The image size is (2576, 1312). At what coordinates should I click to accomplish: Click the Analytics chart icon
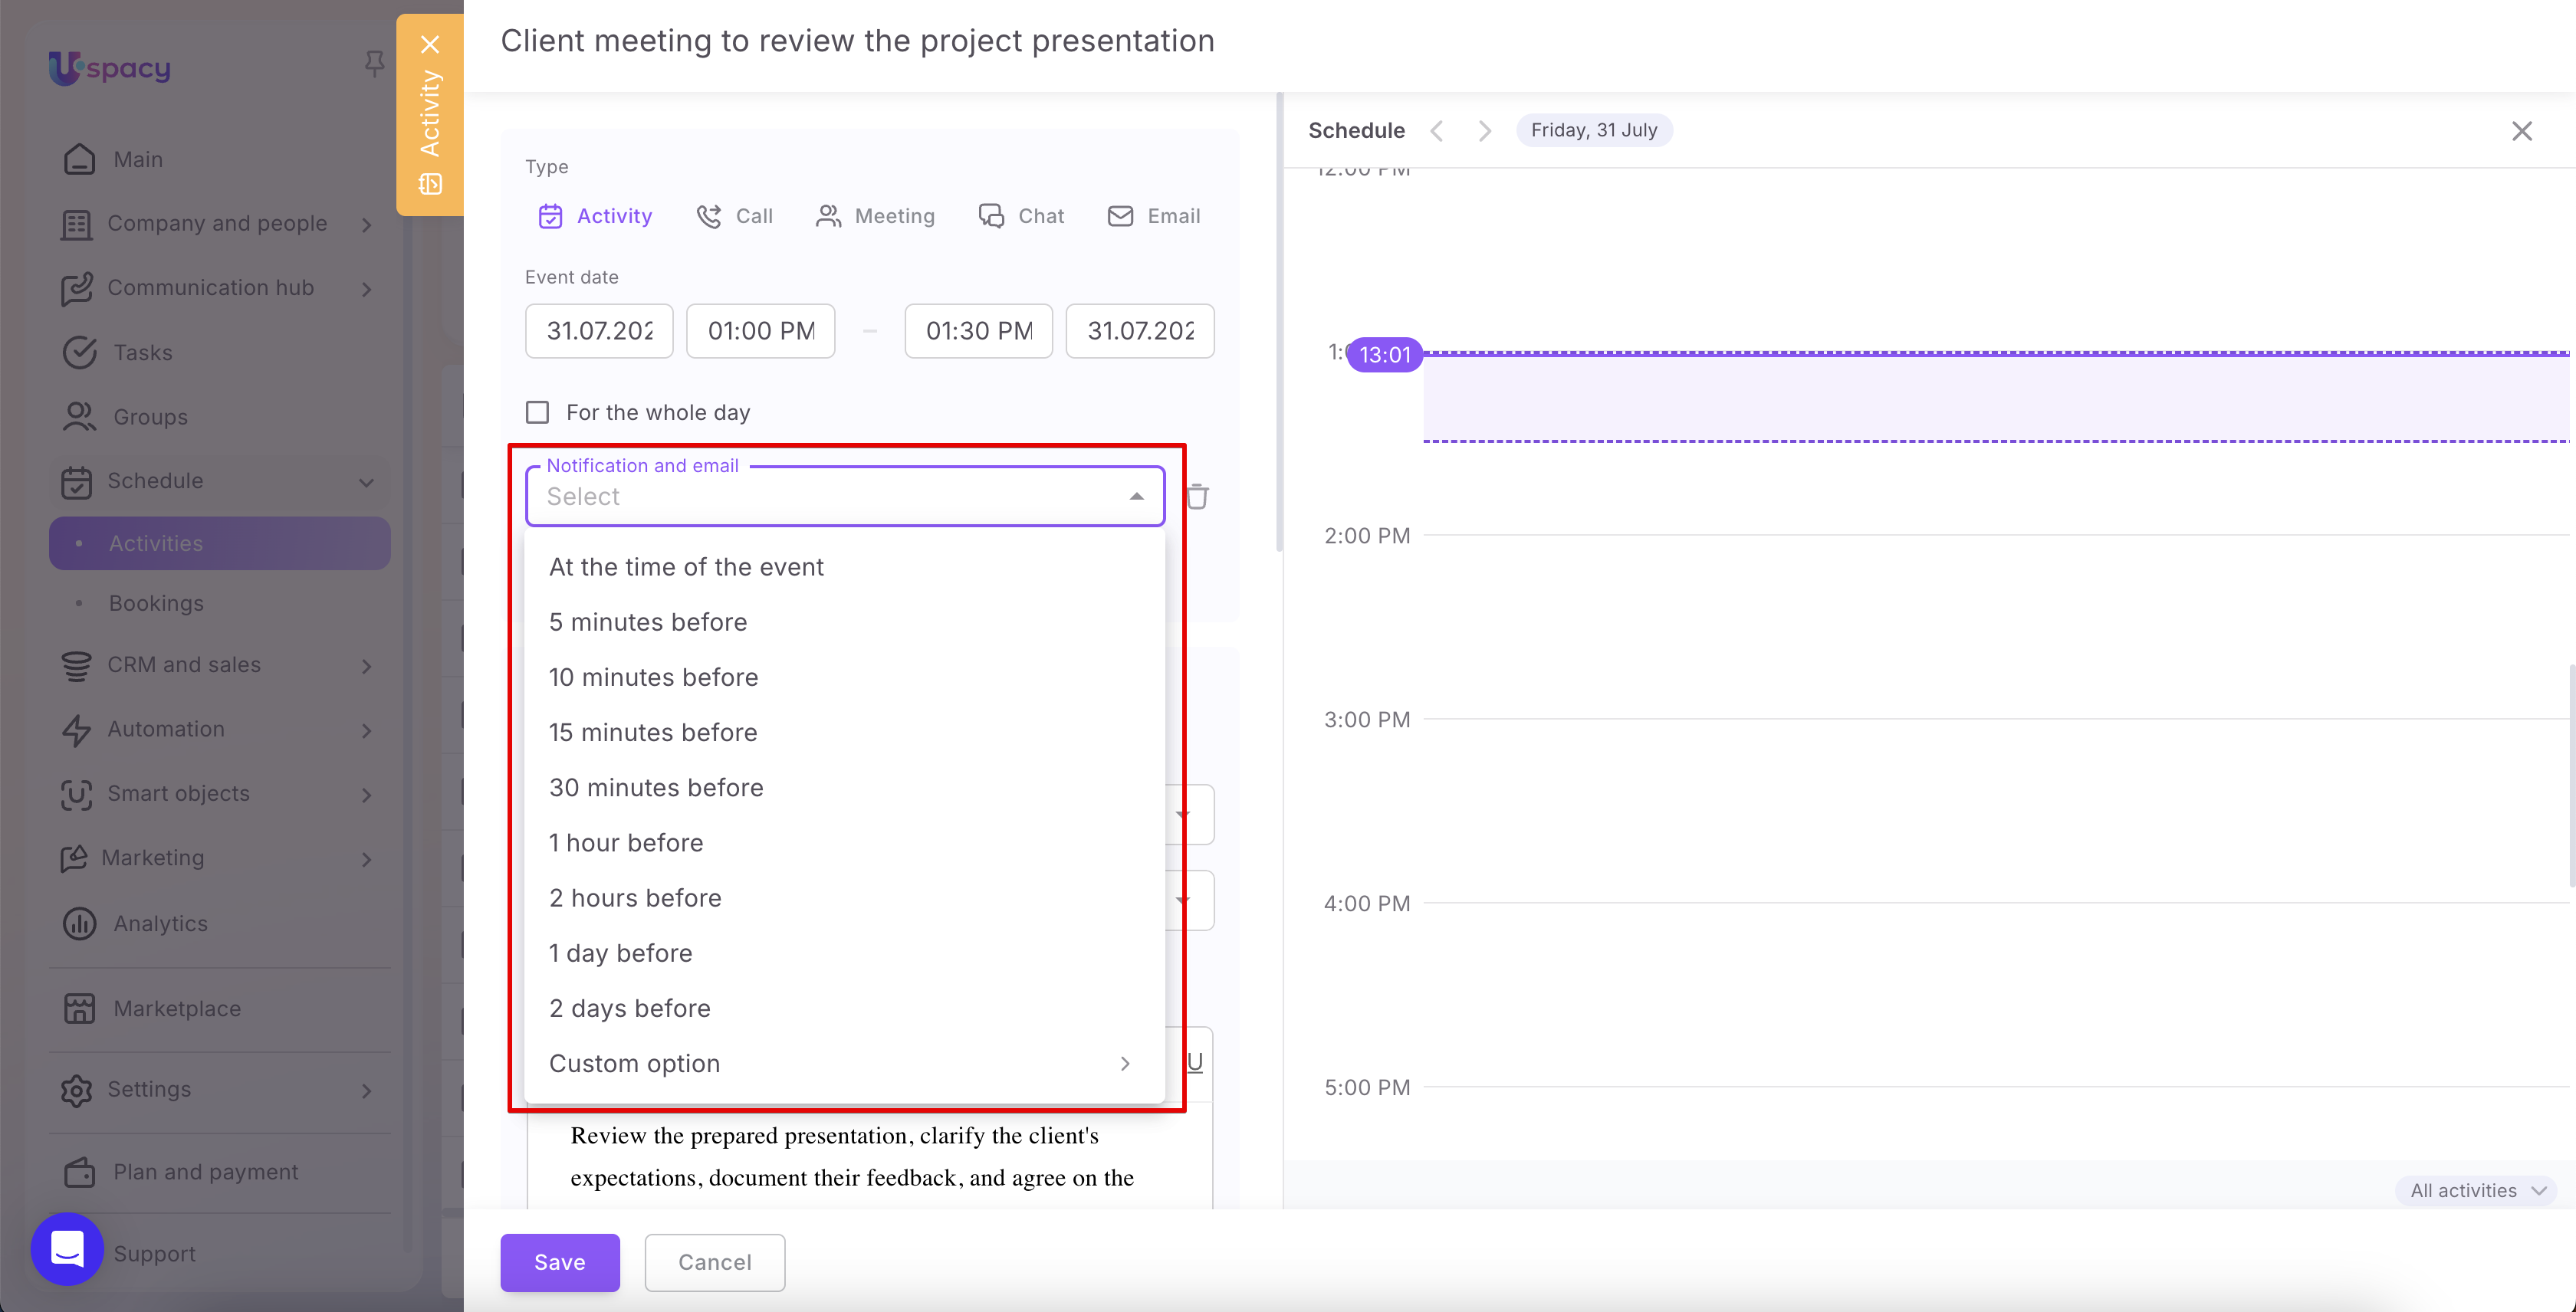tap(79, 923)
